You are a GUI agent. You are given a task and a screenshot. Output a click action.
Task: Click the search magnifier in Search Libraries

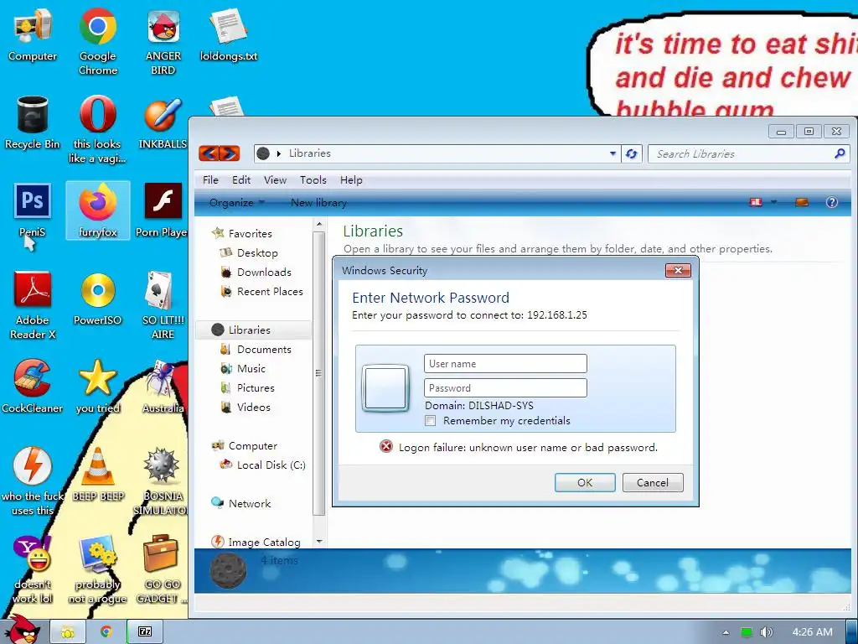click(x=840, y=153)
